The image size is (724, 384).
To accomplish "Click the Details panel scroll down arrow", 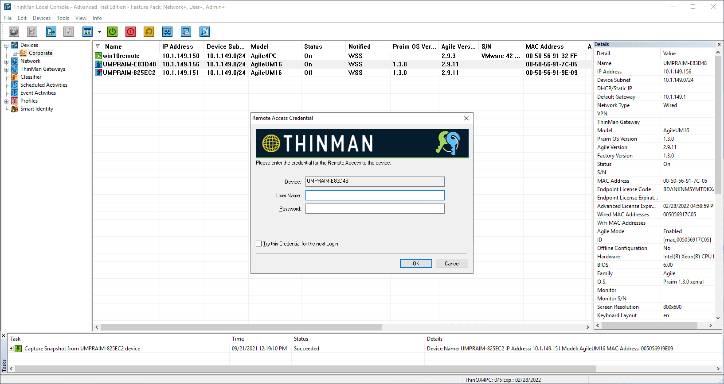I will 718,318.
